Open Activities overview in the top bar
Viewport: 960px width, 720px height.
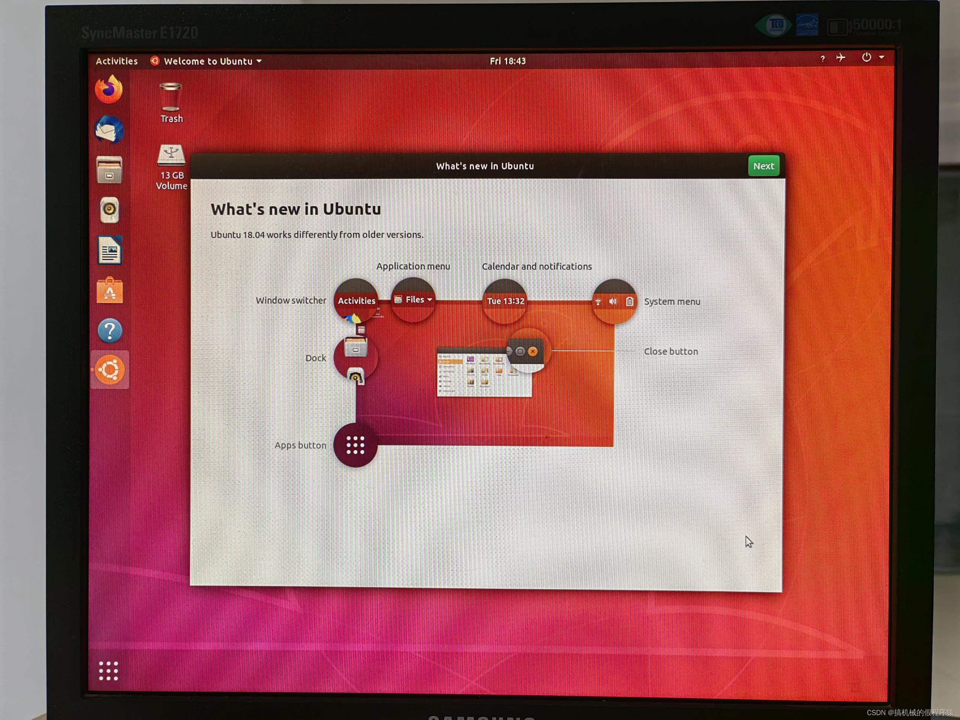117,61
